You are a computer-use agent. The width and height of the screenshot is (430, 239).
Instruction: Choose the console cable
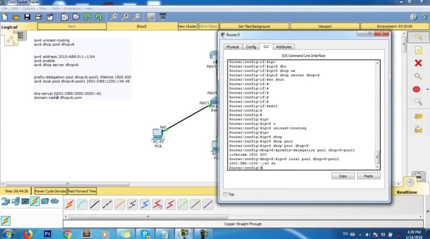coord(82,205)
